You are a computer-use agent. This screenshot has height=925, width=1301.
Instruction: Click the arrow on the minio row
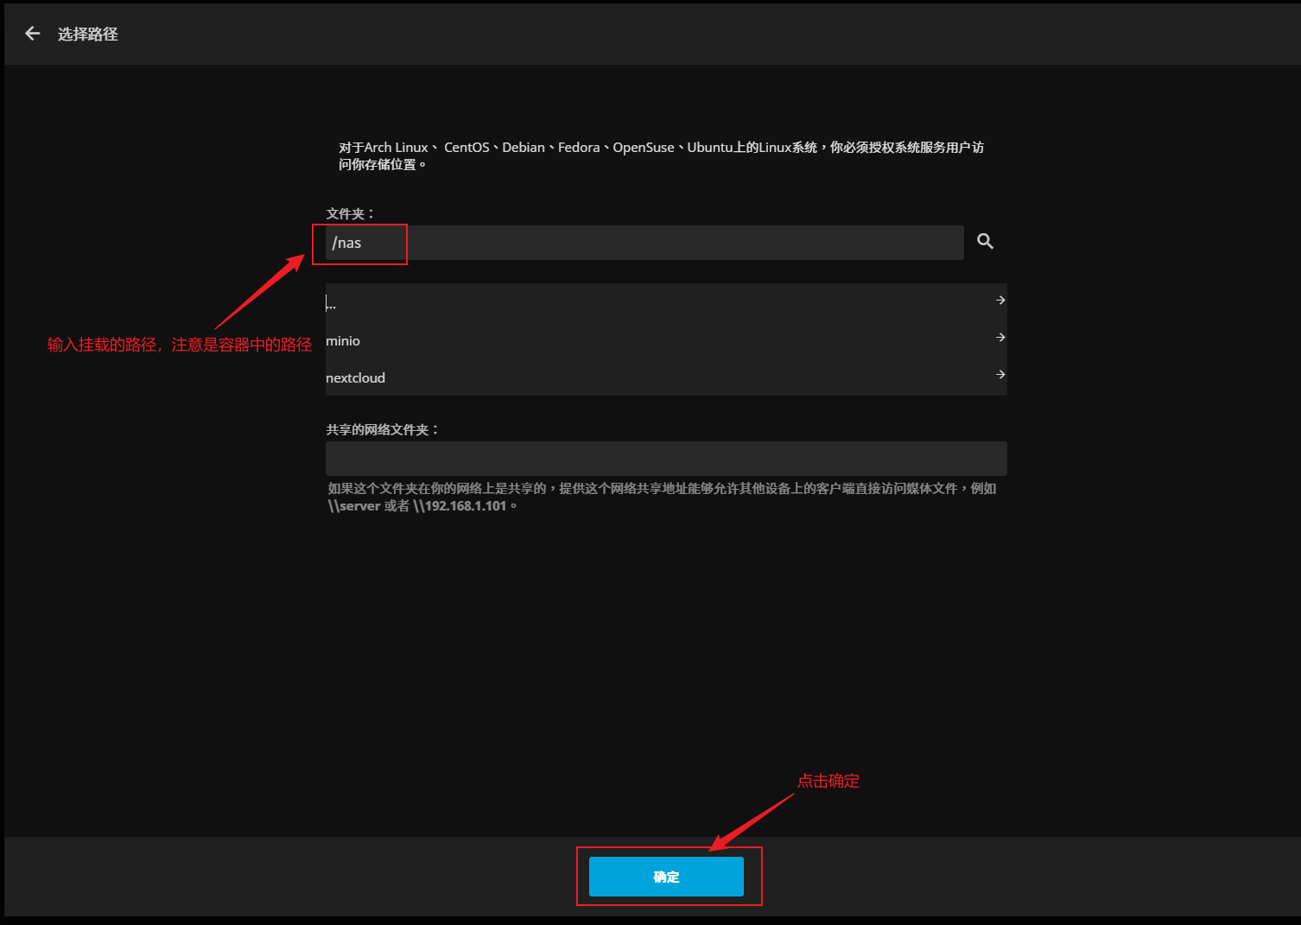tap(1000, 338)
